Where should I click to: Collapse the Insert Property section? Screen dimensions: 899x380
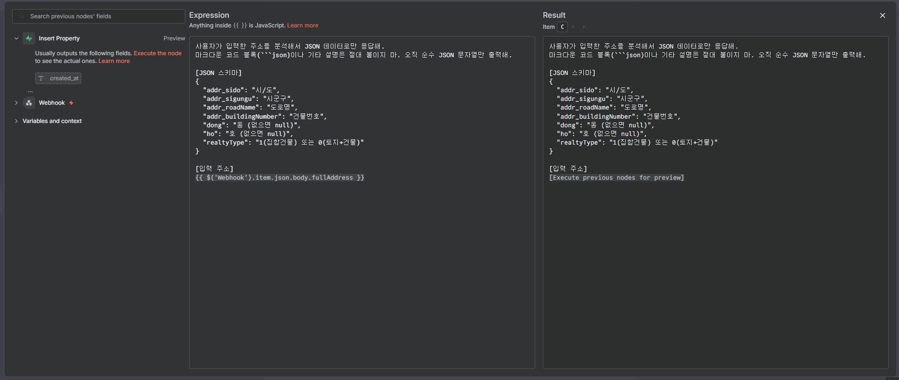pos(16,38)
